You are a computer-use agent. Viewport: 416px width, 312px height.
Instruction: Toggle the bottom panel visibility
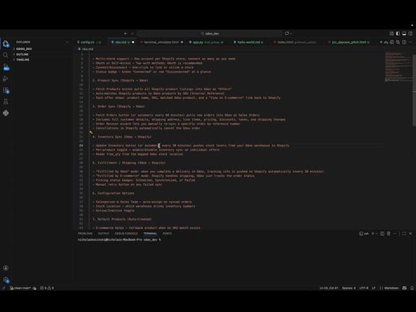point(404,33)
